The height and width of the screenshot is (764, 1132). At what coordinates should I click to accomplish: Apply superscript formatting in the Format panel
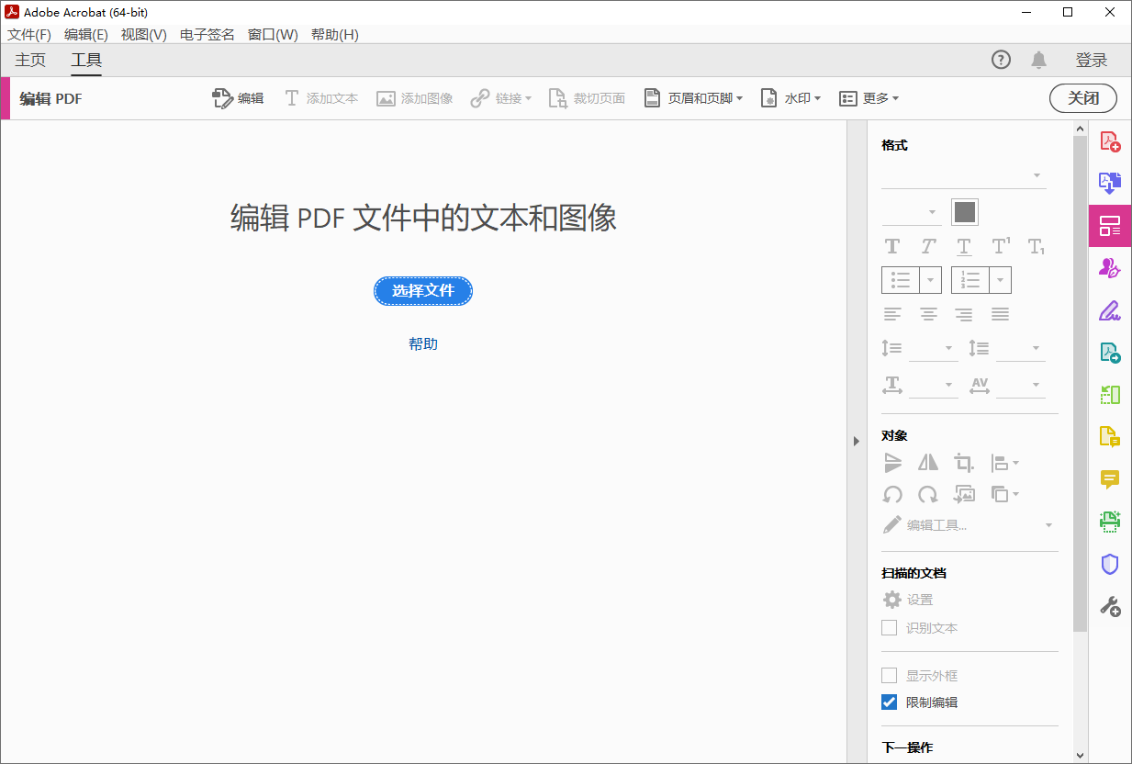(x=999, y=246)
